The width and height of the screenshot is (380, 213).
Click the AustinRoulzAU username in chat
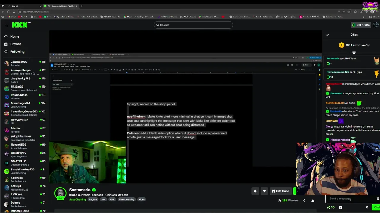335,103
